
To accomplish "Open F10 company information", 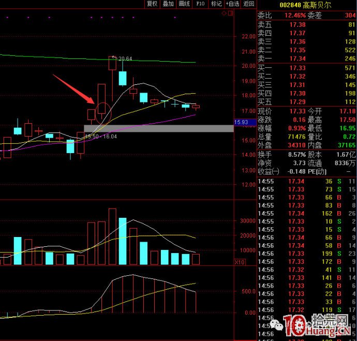I will [200, 4].
